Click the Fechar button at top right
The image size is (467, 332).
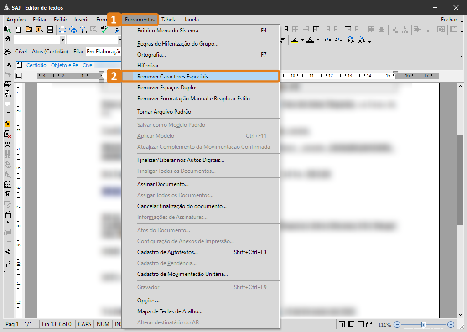coord(449,20)
